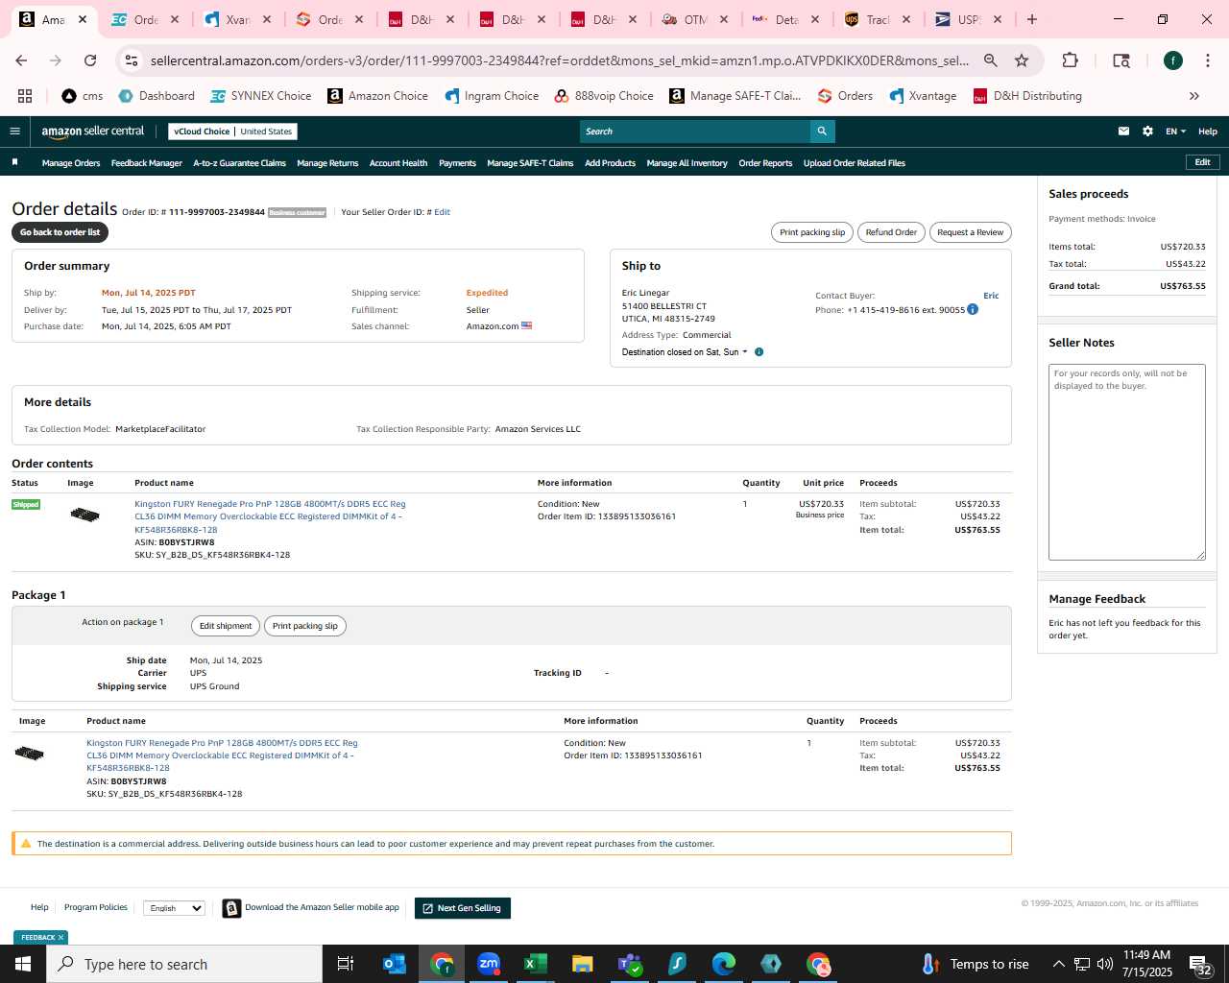Screen dimensions: 1229x983
Task: Open Help in header
Action: pyautogui.click(x=1208, y=132)
